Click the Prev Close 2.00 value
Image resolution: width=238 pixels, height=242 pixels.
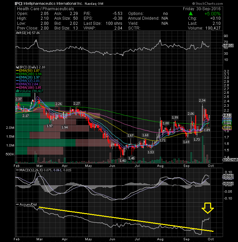45,28
